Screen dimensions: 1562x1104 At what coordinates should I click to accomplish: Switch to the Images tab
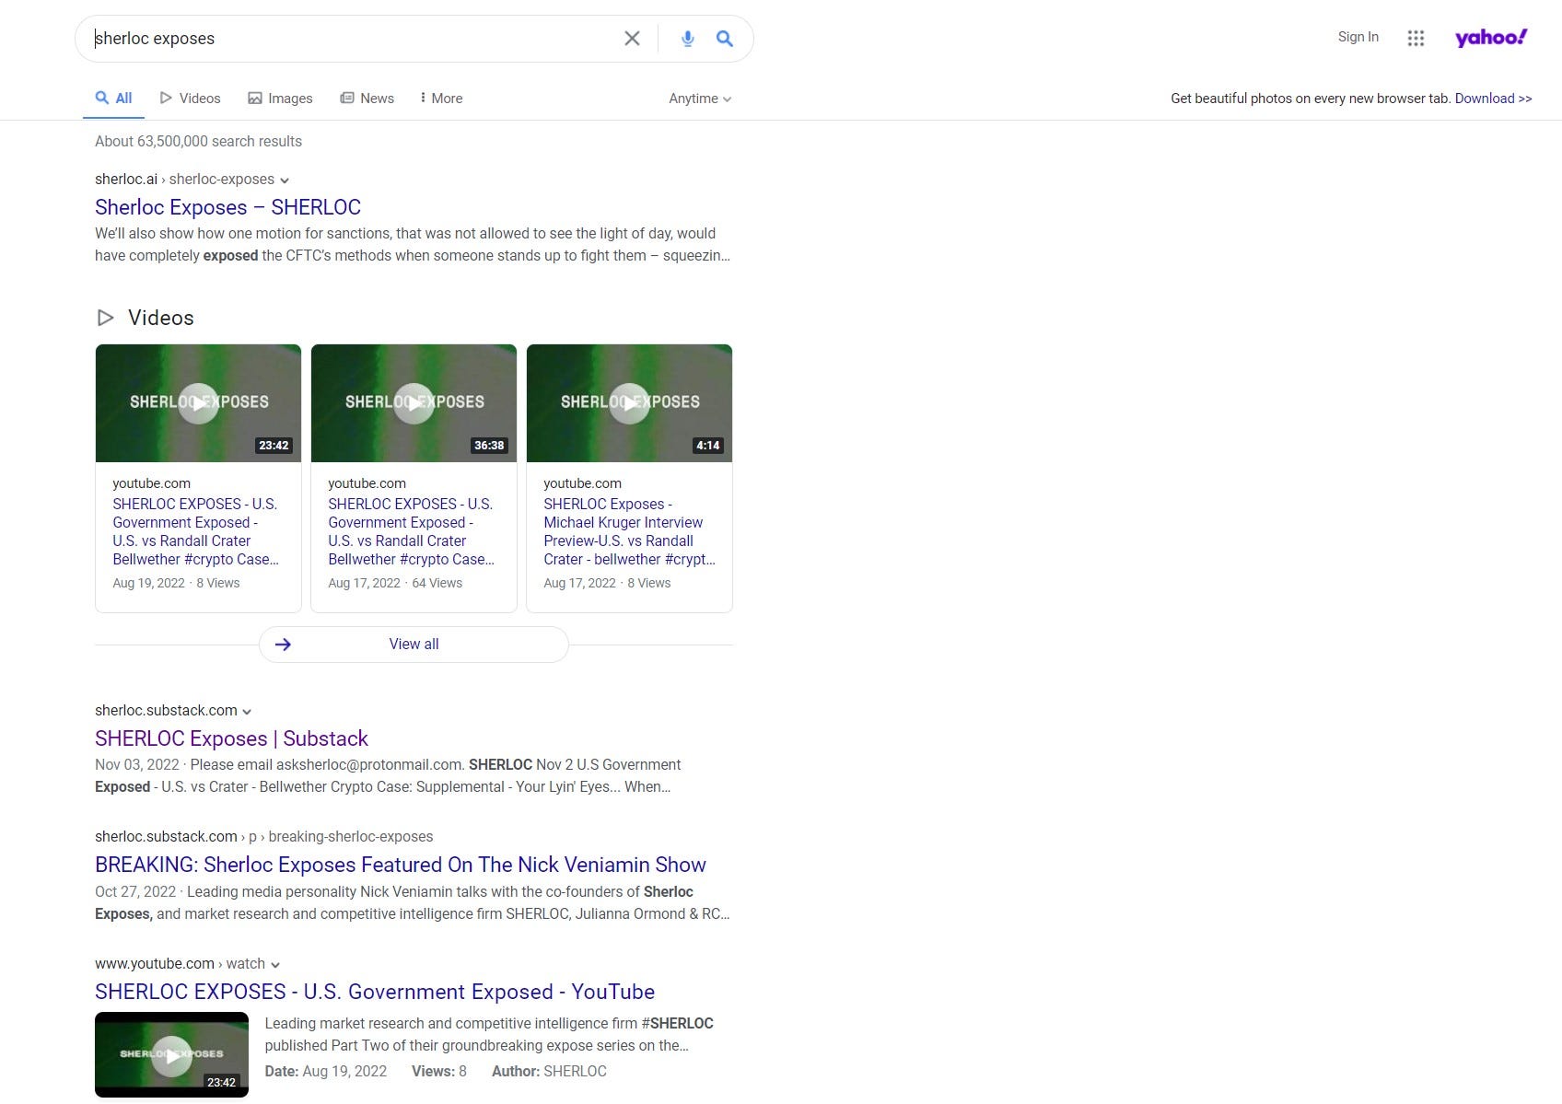click(280, 98)
